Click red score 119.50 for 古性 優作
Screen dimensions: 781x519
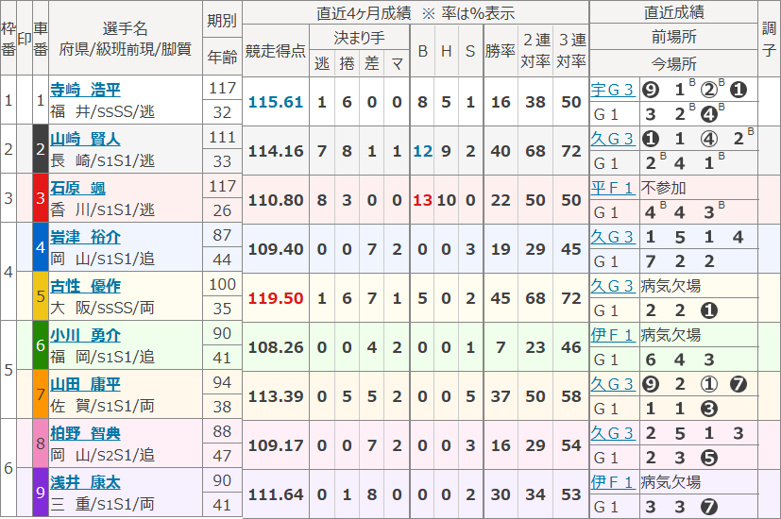(x=276, y=298)
